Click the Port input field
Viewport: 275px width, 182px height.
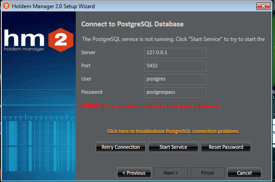(x=175, y=66)
